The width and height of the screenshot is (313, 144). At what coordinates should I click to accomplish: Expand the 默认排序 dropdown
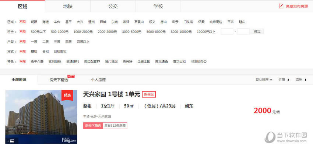[x=264, y=80]
